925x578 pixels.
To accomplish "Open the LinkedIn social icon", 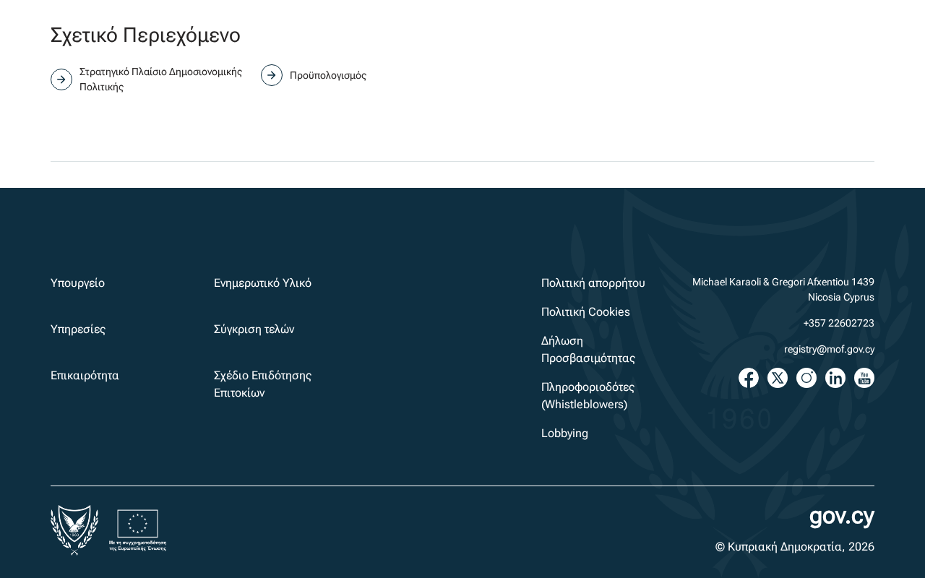I will [835, 378].
